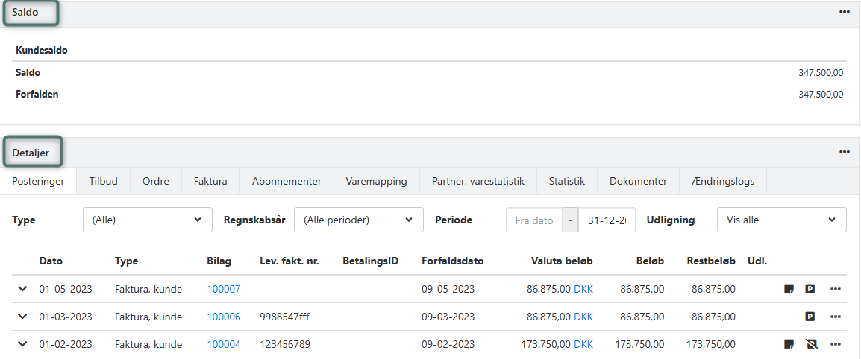Click the P payment icon on row 100006
The width and height of the screenshot is (861, 359).
coord(810,317)
